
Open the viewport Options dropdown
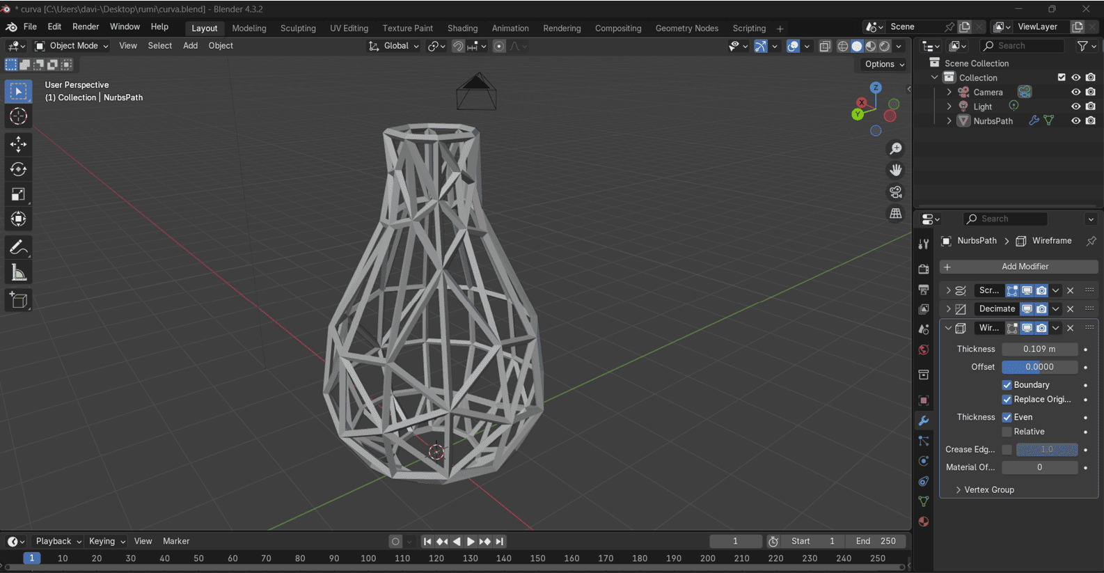[x=885, y=64]
